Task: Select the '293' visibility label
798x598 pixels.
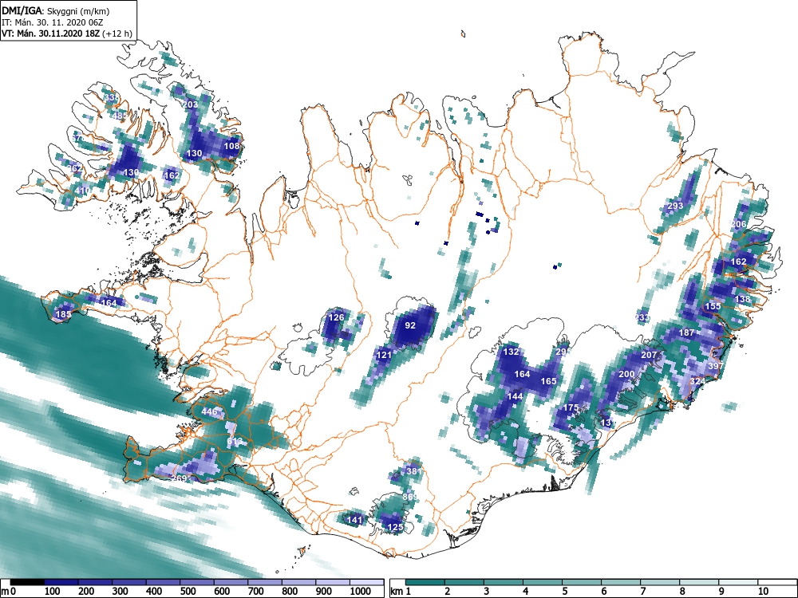Action: (x=675, y=206)
